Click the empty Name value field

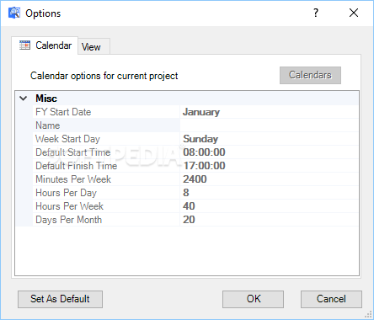pyautogui.click(x=269, y=125)
